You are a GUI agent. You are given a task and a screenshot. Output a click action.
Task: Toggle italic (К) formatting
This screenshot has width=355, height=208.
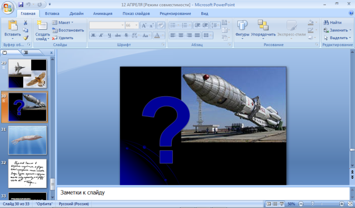tap(101, 35)
